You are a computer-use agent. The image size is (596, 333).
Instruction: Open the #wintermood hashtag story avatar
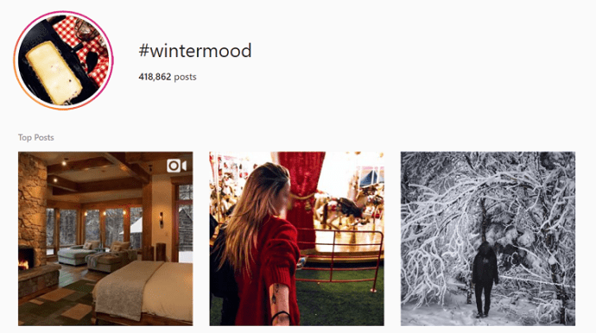pos(63,60)
